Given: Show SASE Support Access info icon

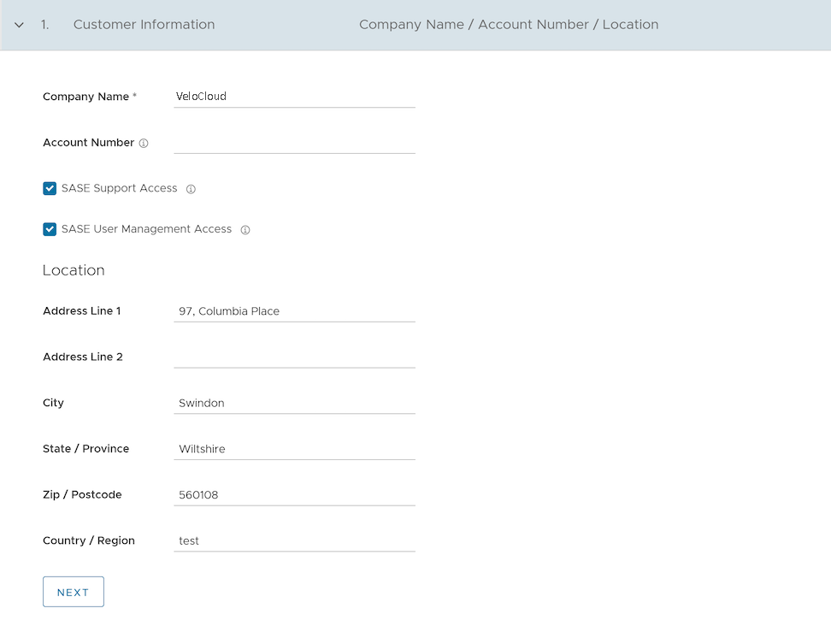Looking at the screenshot, I should tap(191, 189).
